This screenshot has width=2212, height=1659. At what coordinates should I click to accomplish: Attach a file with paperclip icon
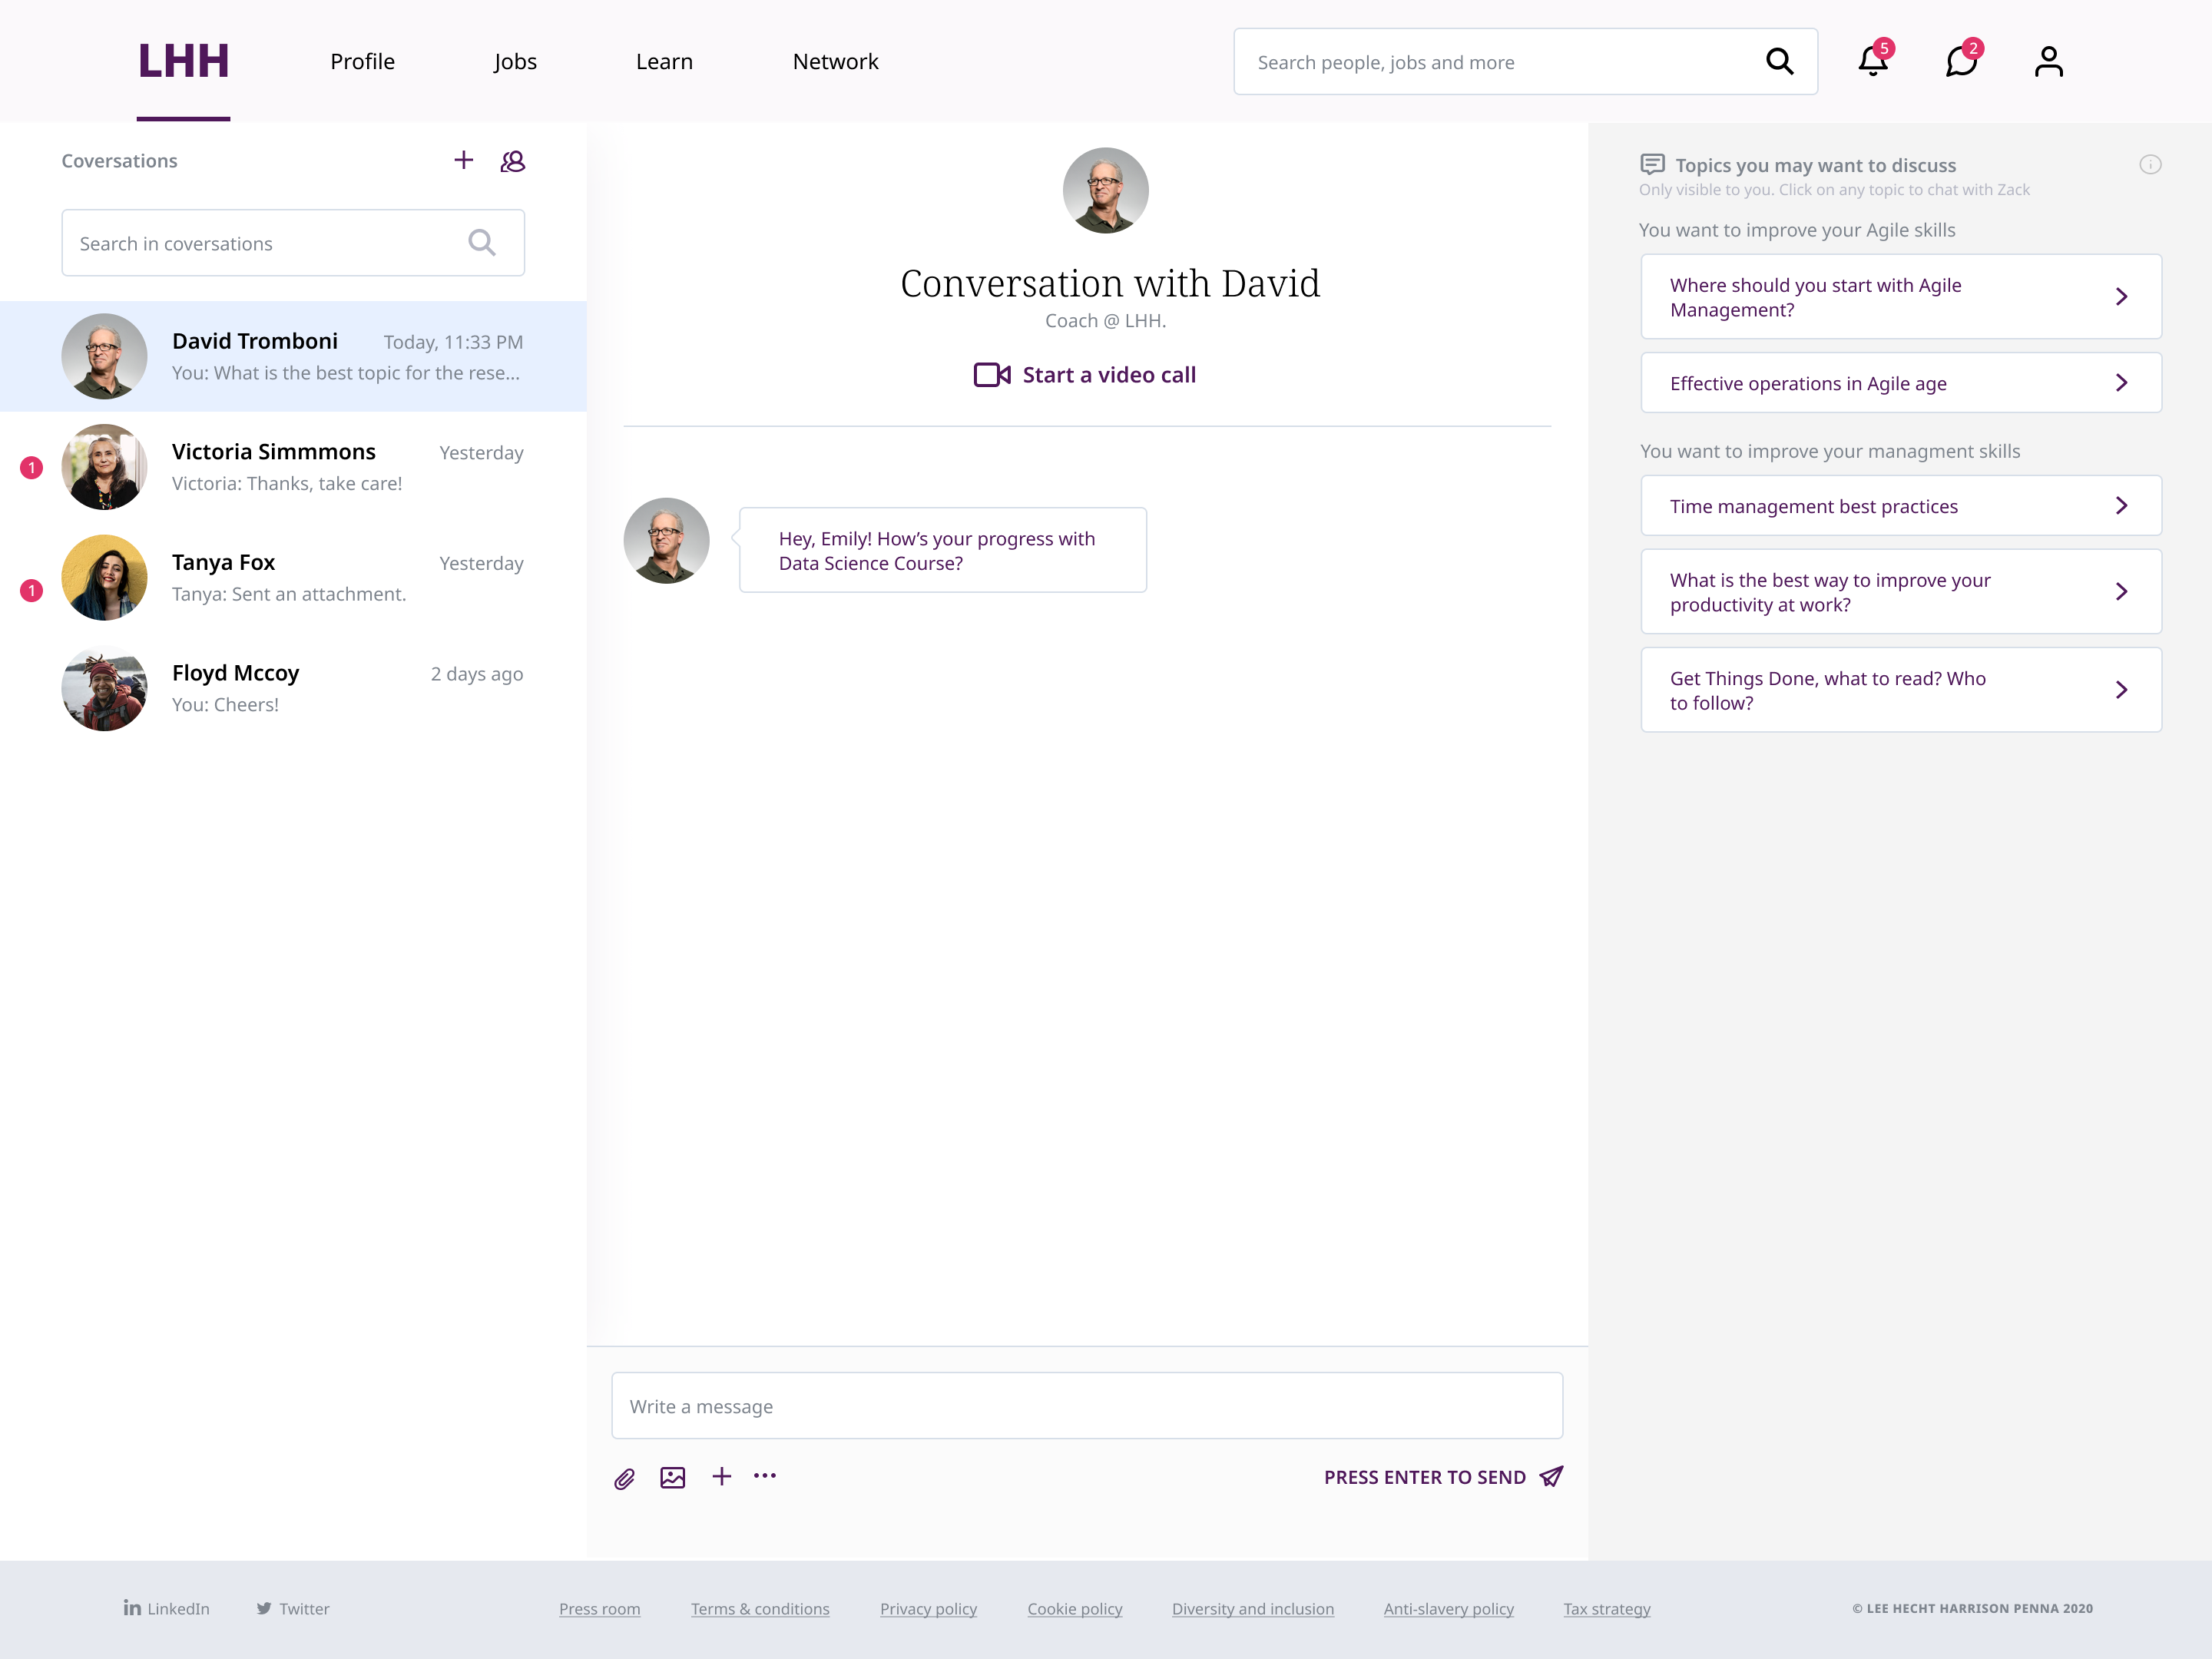(x=624, y=1479)
